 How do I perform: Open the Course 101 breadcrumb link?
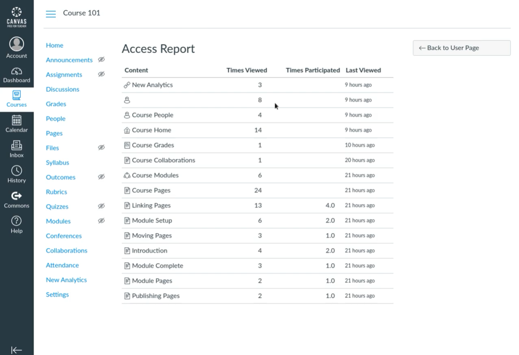81,13
